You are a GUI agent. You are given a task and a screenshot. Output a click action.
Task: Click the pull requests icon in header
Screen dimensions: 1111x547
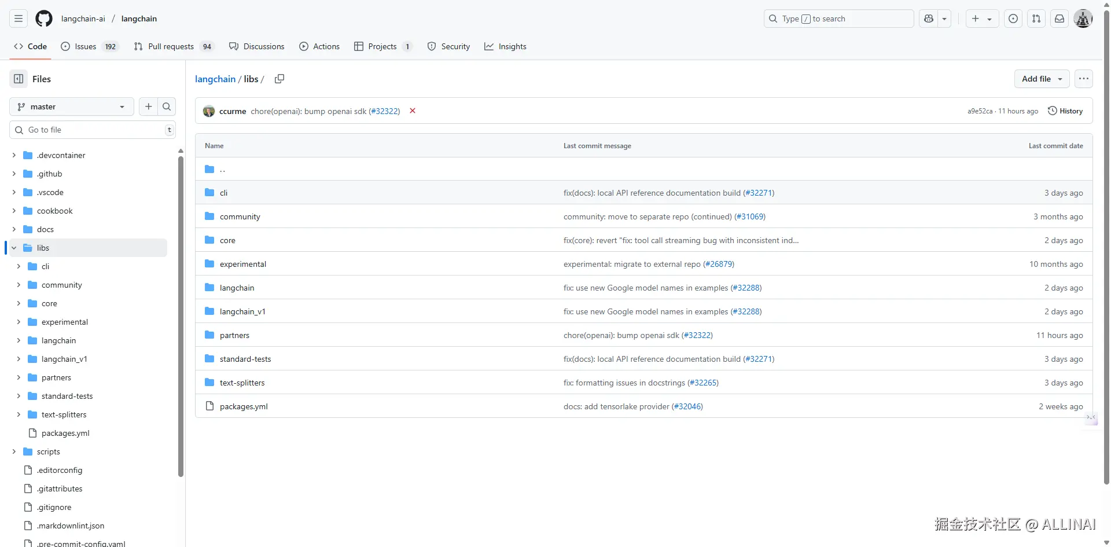point(1036,19)
